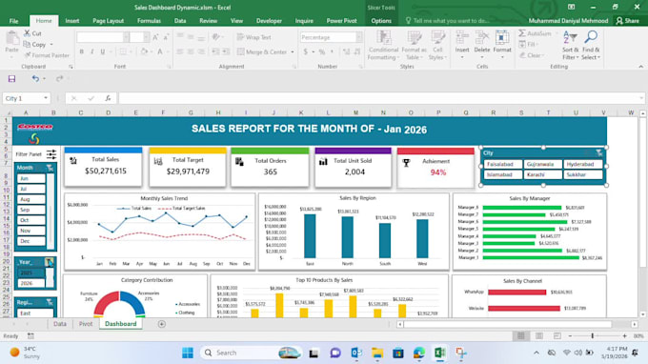Toggle the Faisalabad city slicer item
This screenshot has width=648, height=364.
(x=503, y=165)
